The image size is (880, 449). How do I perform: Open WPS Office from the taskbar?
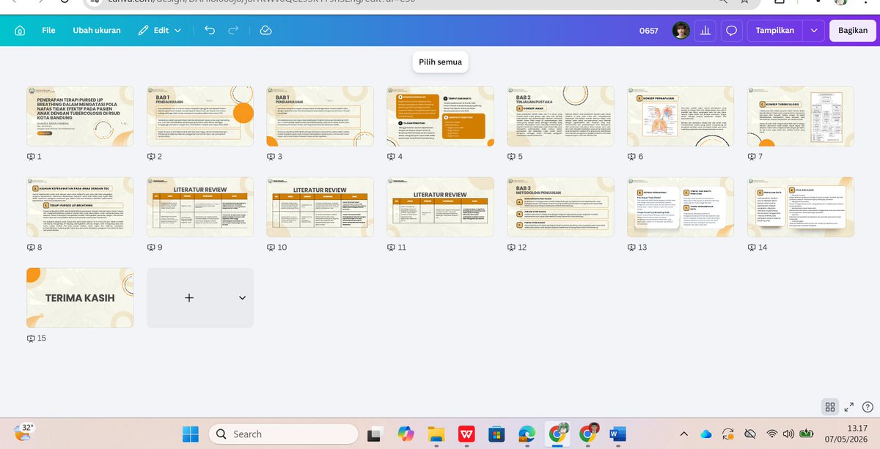466,434
